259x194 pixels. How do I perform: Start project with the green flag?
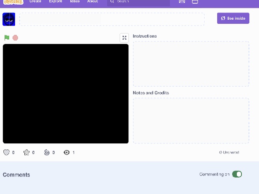point(7,38)
